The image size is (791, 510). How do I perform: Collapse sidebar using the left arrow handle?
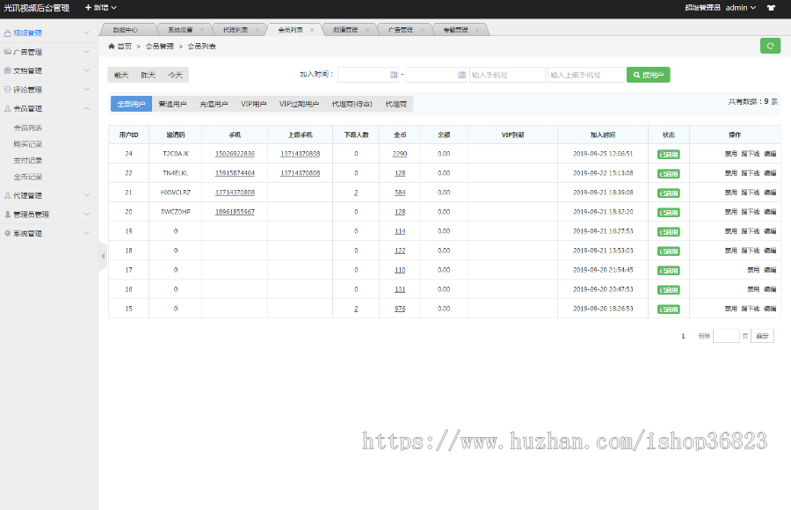click(x=103, y=256)
